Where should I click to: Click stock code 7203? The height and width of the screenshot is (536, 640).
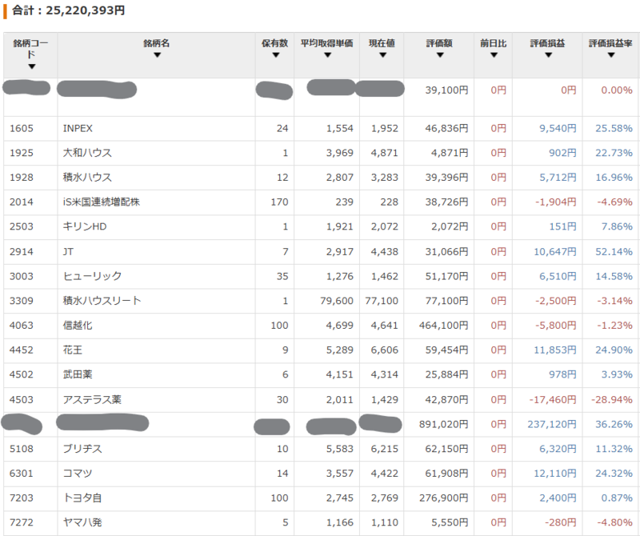[x=22, y=498]
